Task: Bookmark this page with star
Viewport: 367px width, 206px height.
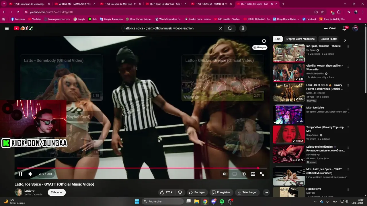Action: pos(322,12)
